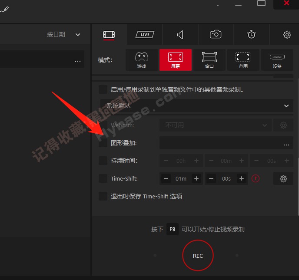Minimize the application window

point(238,5)
